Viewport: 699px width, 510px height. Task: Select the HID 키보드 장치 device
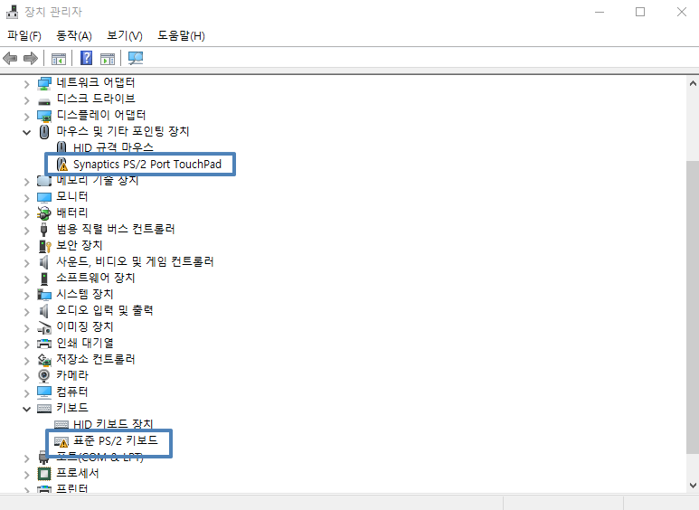[113, 423]
